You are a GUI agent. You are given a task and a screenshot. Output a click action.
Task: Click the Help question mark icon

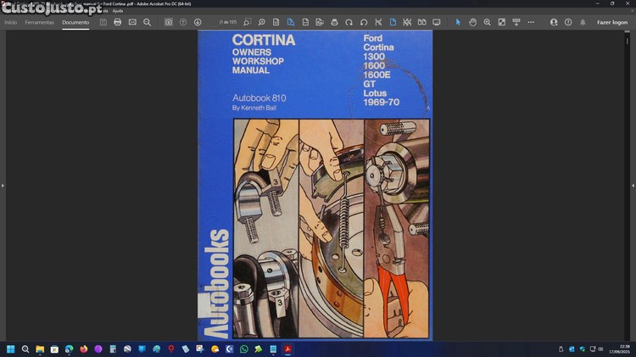point(568,22)
